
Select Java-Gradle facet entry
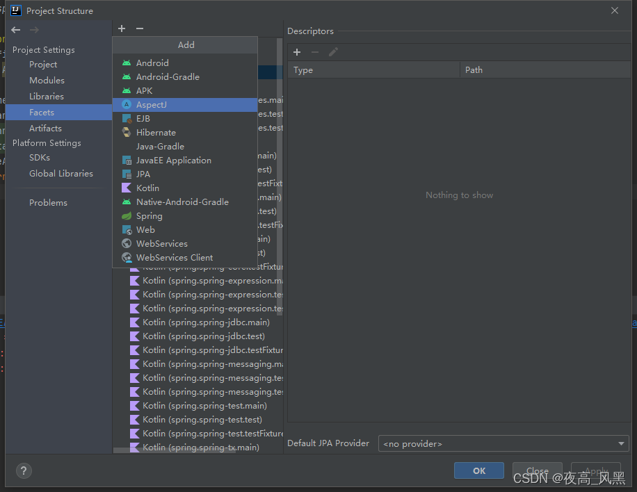point(185,146)
